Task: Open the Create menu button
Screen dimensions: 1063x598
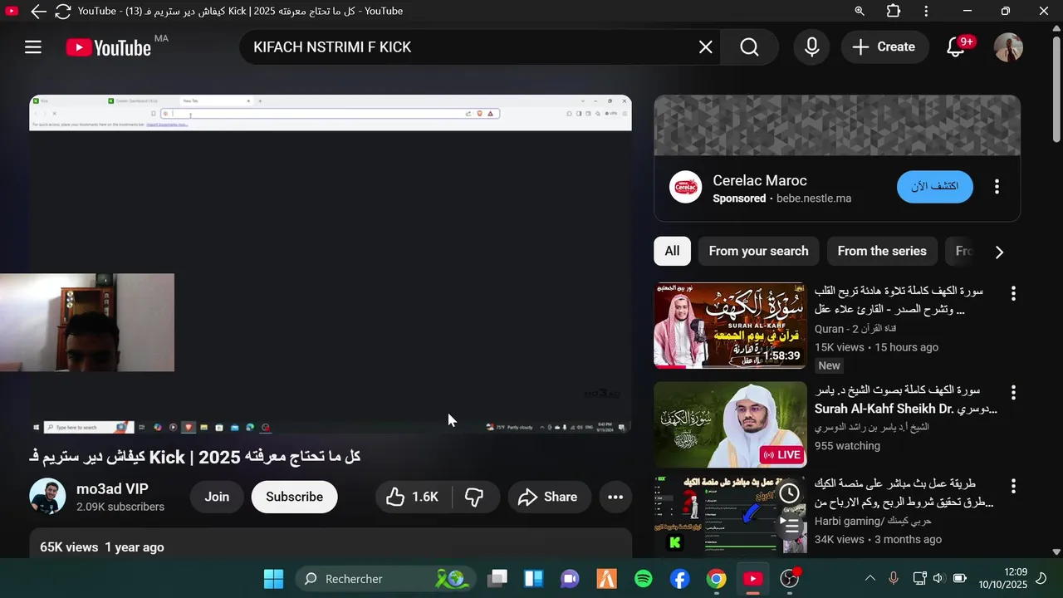Action: (884, 47)
